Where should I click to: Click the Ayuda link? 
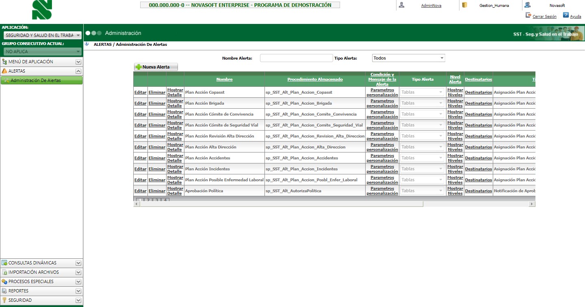(x=576, y=17)
